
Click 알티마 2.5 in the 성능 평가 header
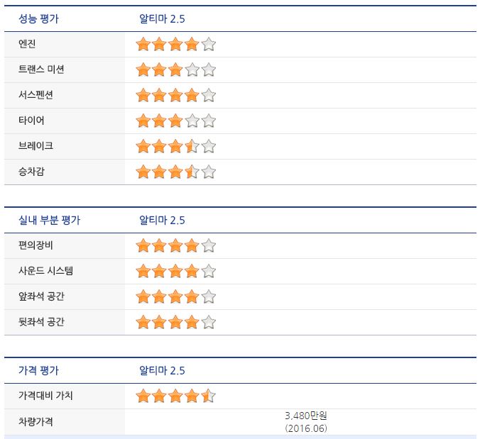click(162, 18)
